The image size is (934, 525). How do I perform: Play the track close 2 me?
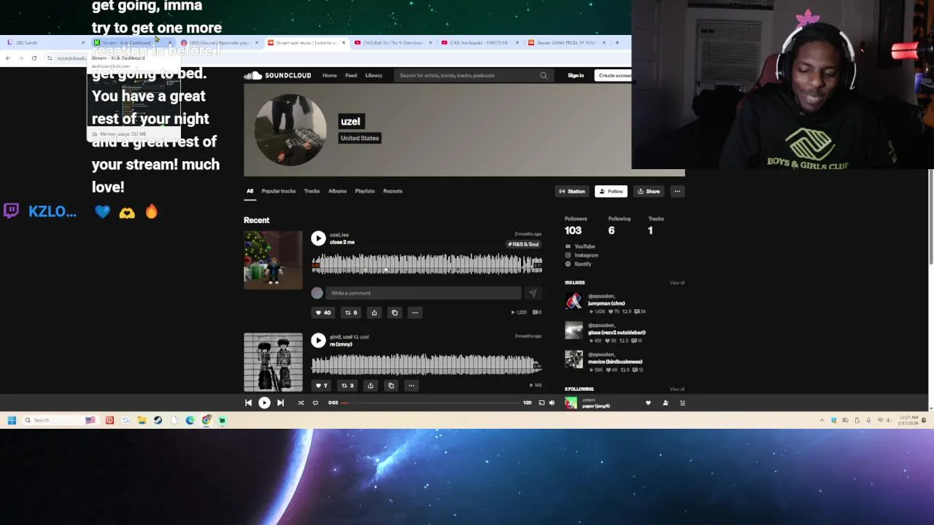point(318,238)
